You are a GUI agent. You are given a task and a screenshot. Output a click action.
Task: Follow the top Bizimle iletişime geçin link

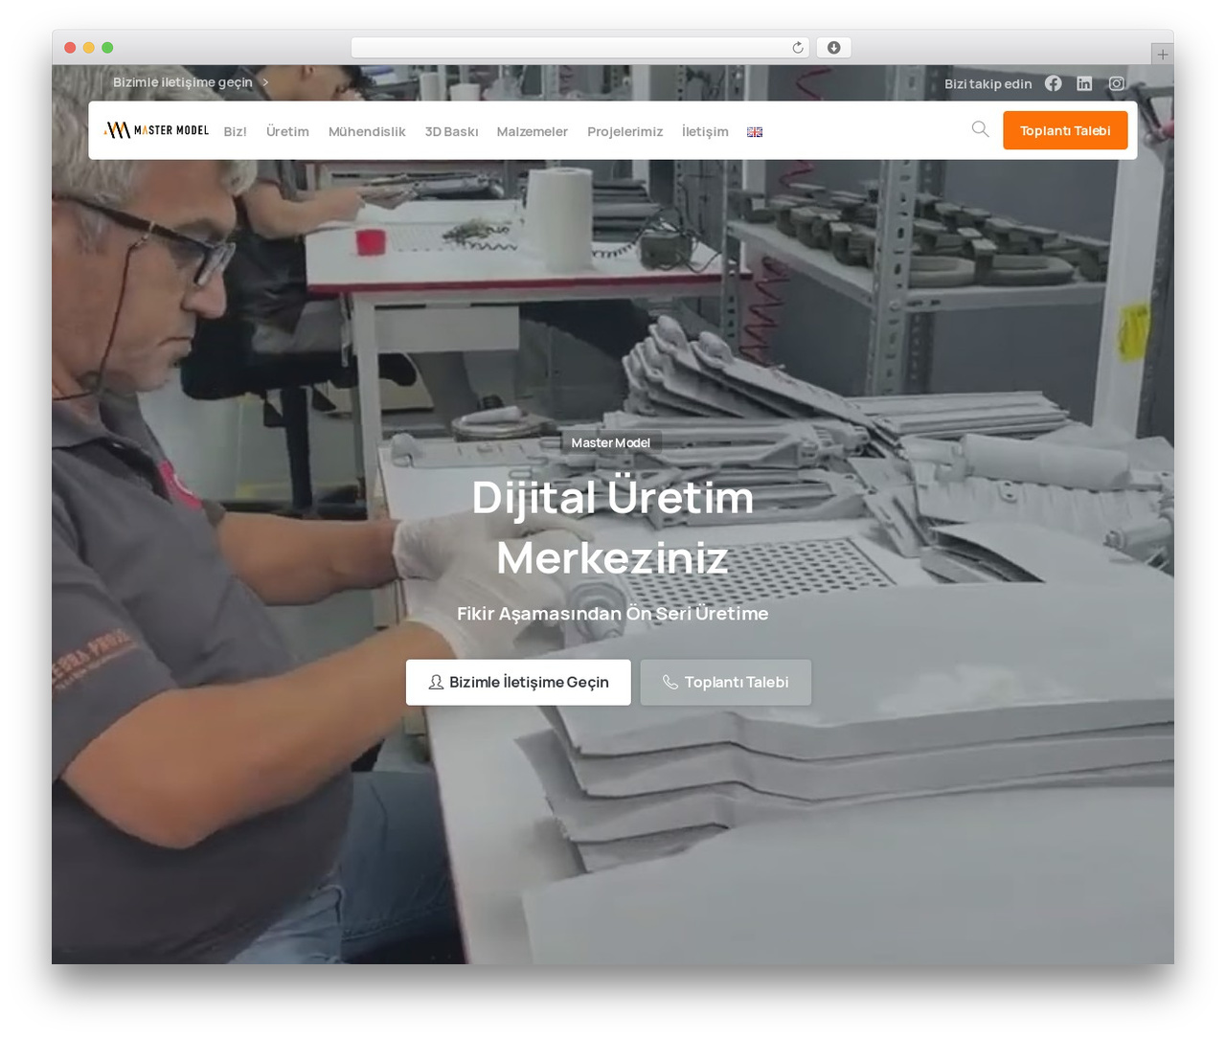tap(183, 82)
